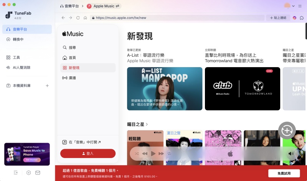Open the mail feedback icon
The height and width of the screenshot is (181, 307).
point(38,173)
